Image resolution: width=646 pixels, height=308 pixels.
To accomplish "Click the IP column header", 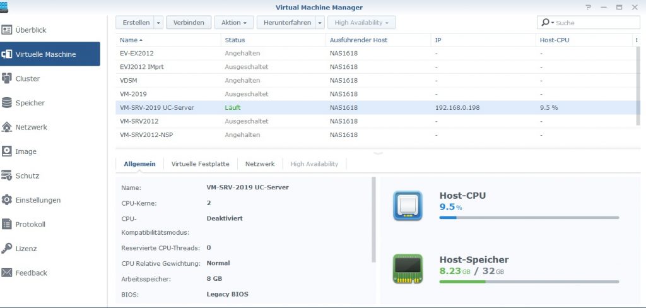I will point(484,40).
